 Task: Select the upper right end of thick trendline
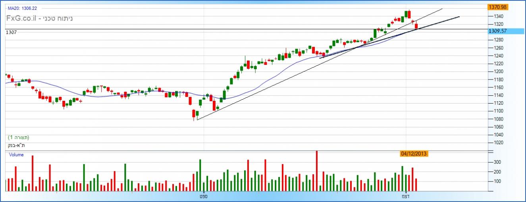pos(459,17)
